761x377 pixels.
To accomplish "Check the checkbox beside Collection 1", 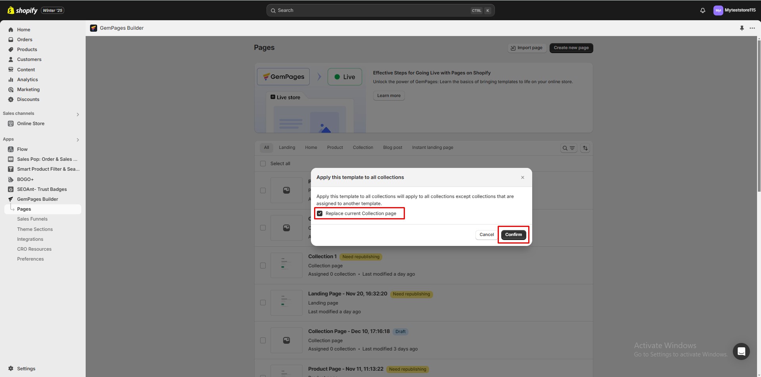I will pyautogui.click(x=263, y=265).
